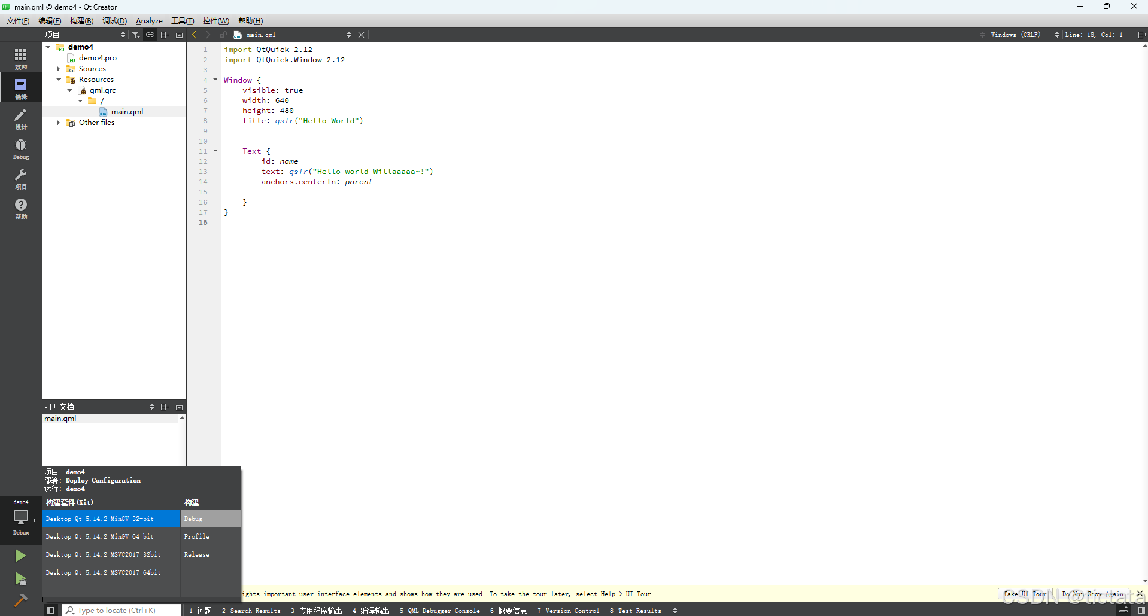Build the project with hammer icon
Image resolution: width=1148 pixels, height=616 pixels.
(20, 600)
